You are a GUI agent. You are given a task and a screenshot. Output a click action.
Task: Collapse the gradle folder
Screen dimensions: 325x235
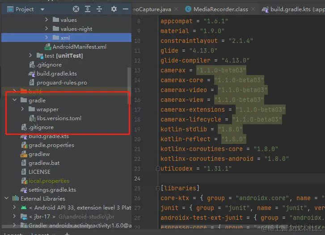coord(14,100)
